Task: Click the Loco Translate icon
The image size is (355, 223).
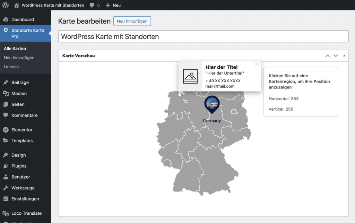Action: (6, 213)
